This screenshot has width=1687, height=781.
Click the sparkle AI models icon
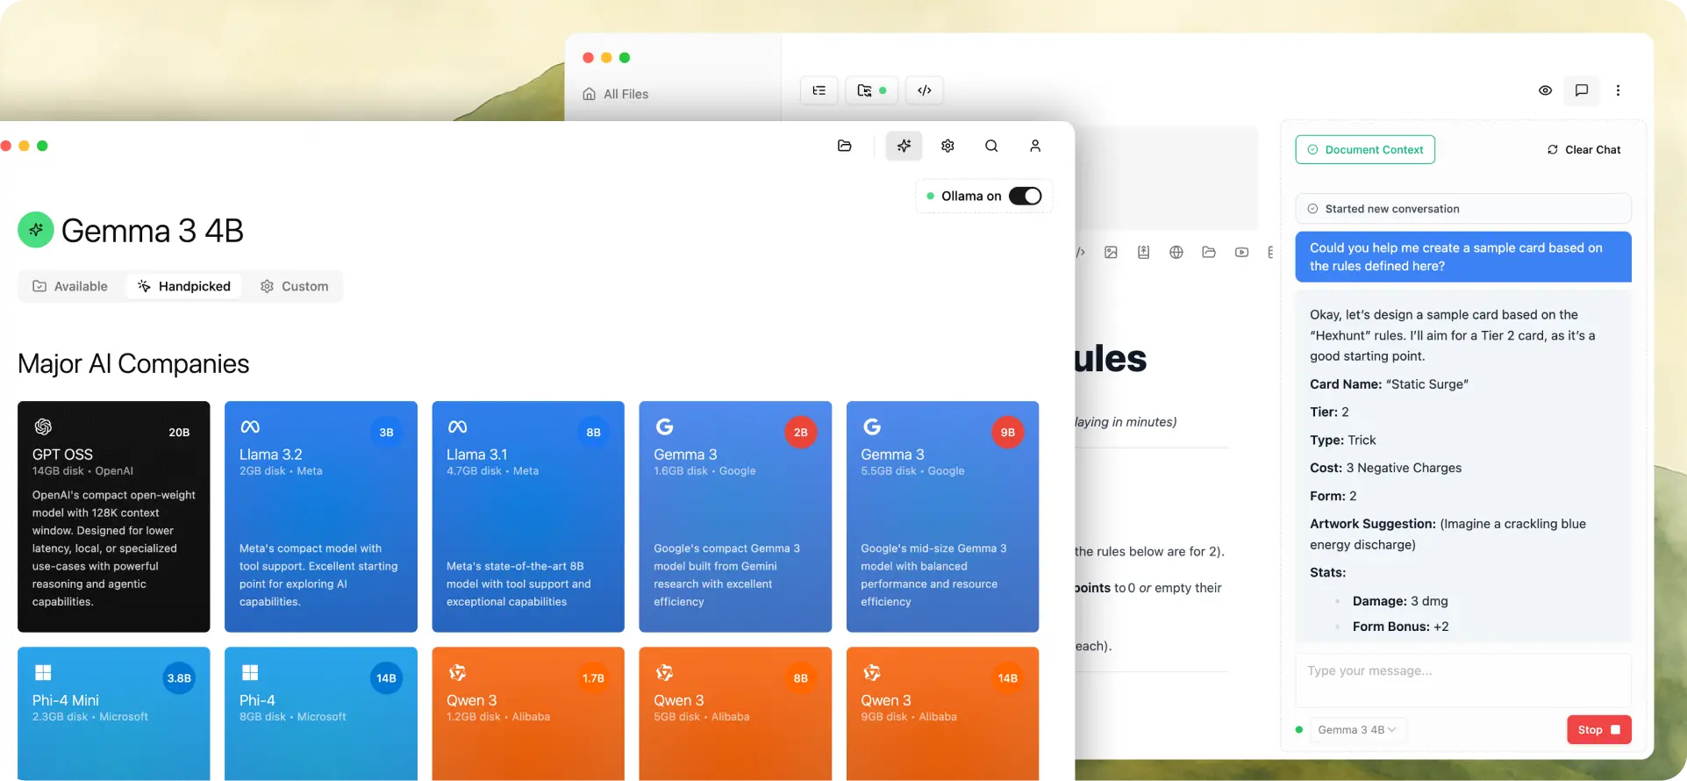(904, 146)
